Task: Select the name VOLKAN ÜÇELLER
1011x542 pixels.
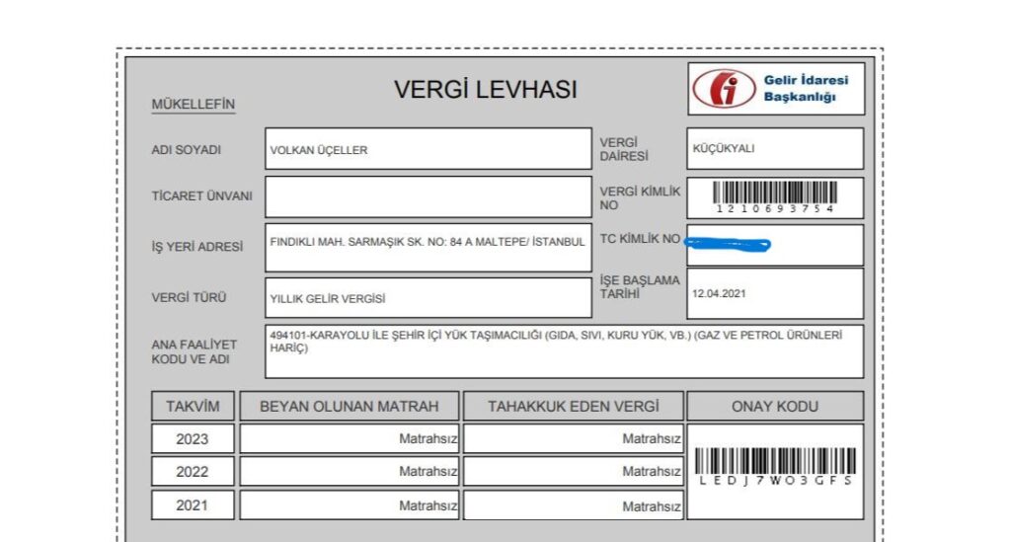Action: point(319,150)
